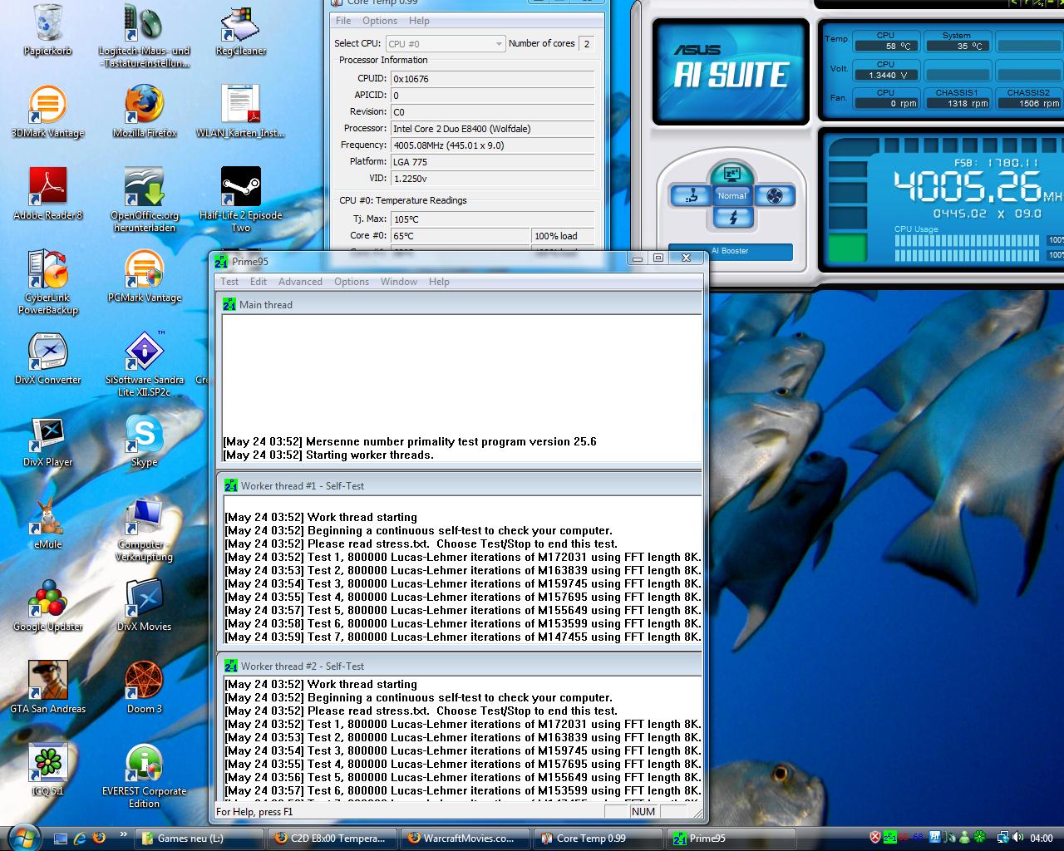Select the Adobe Reader 8 icon

tap(47, 193)
